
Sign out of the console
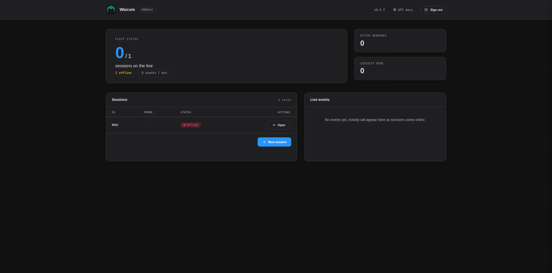point(433,10)
